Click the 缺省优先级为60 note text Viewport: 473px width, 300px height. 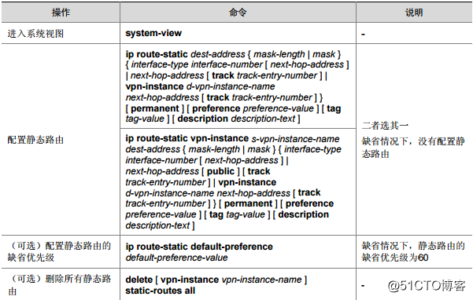395,258
